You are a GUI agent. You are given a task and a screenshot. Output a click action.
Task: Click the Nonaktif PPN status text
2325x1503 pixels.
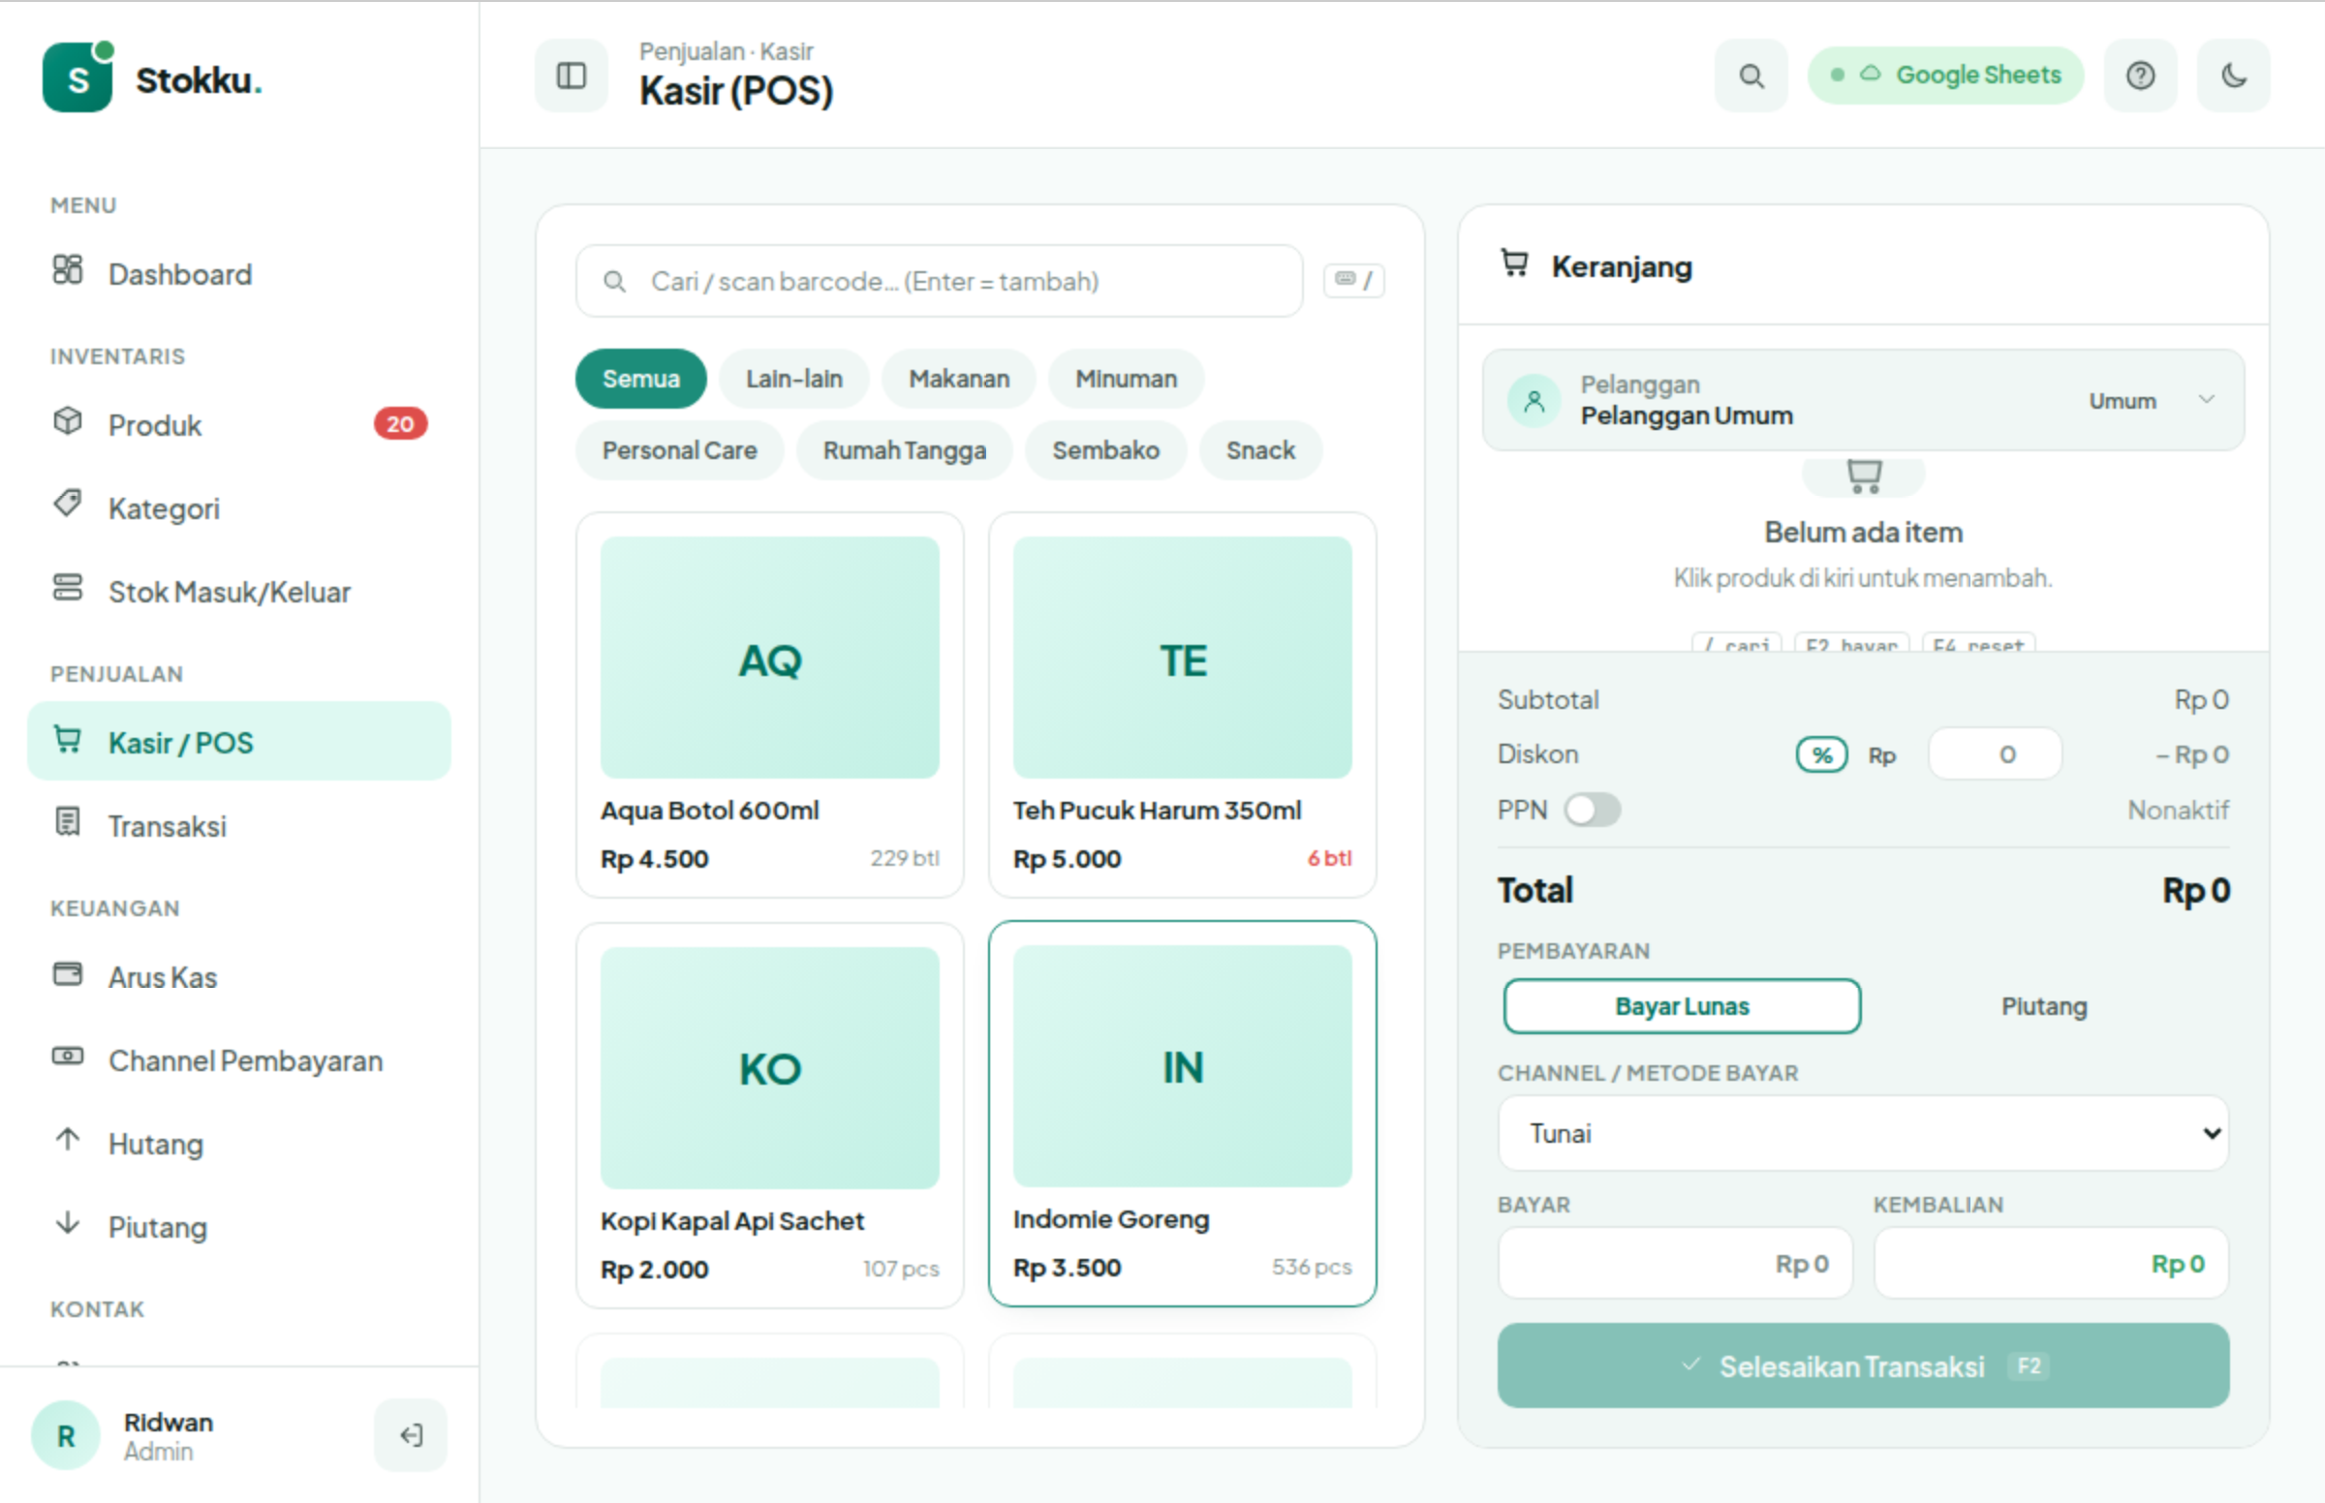[x=2178, y=810]
